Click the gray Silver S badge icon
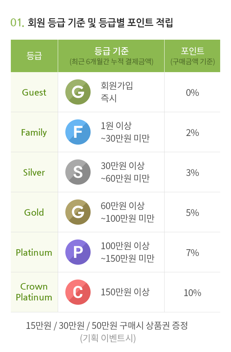231x352 pixels. coord(78,172)
